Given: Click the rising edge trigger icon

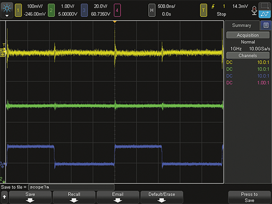Looking at the screenshot, I should pyautogui.click(x=213, y=6).
